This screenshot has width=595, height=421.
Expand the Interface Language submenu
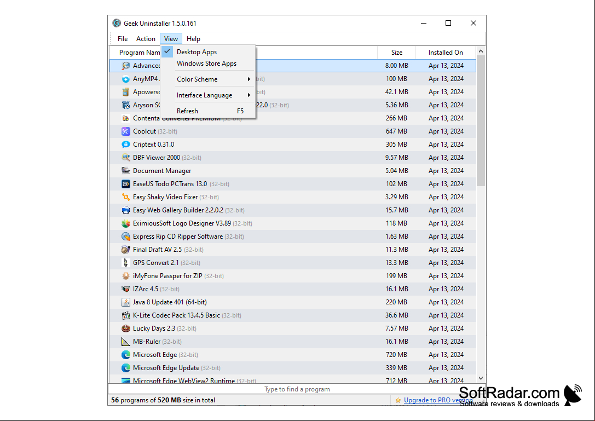click(x=208, y=95)
